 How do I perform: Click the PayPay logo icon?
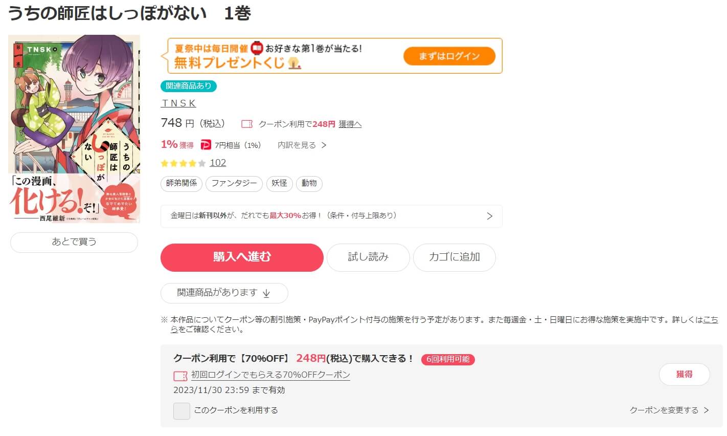click(x=206, y=145)
